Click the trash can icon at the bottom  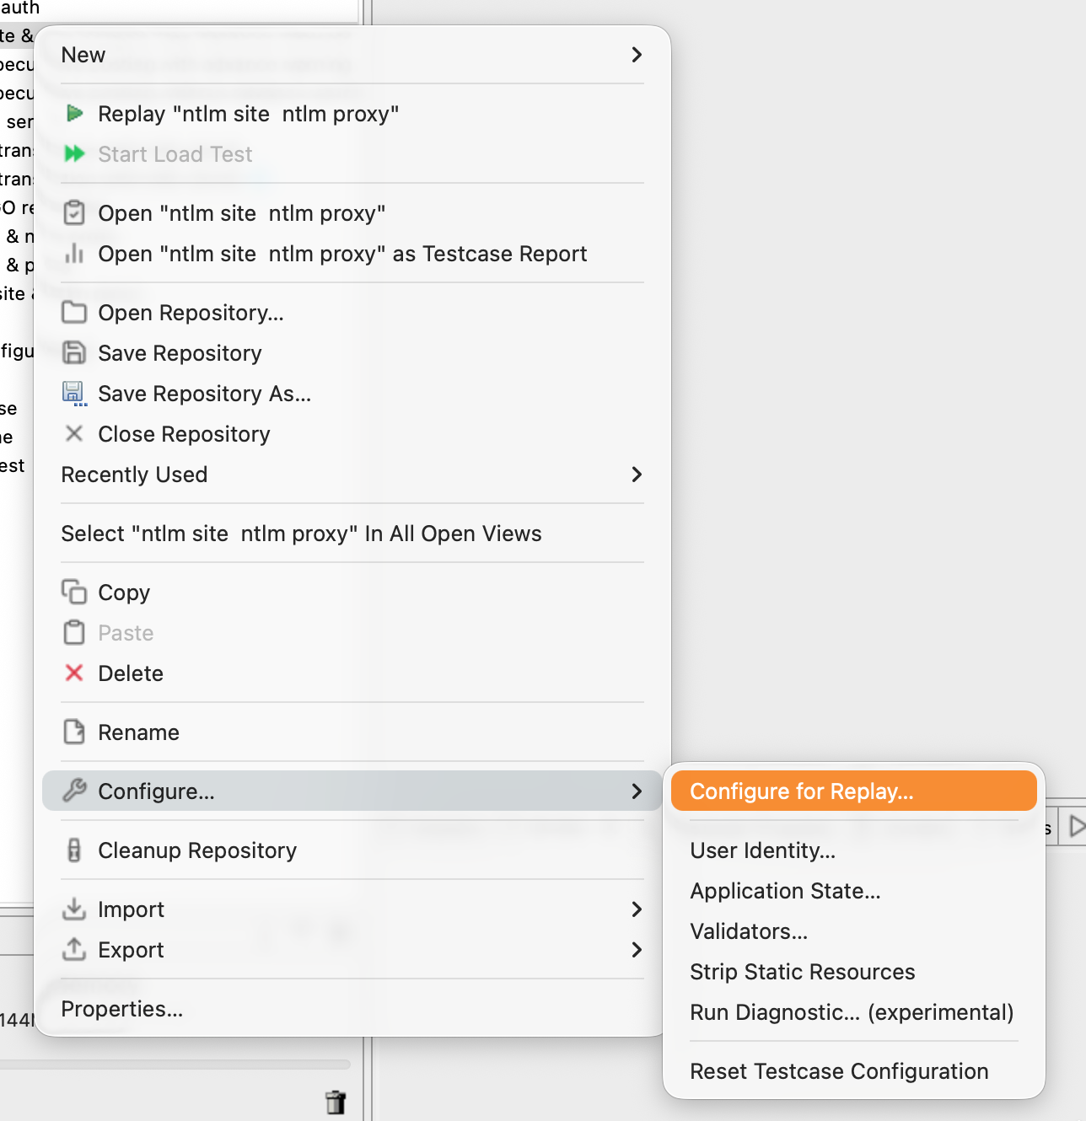(336, 1102)
